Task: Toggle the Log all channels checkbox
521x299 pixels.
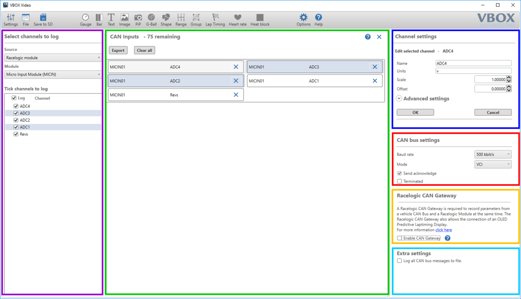Action: pyautogui.click(x=14, y=98)
